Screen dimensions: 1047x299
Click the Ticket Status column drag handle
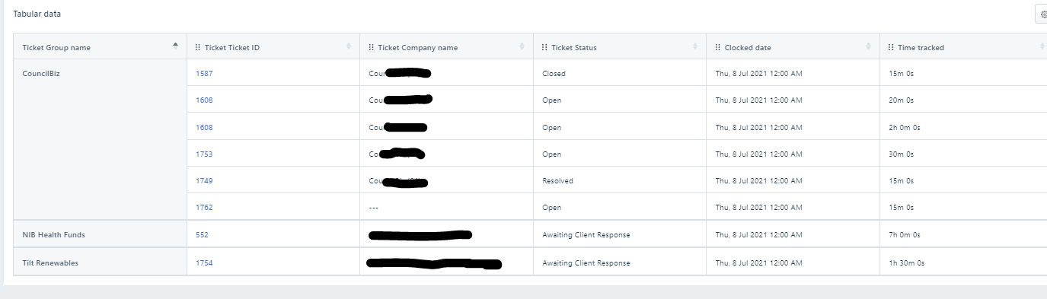point(544,47)
